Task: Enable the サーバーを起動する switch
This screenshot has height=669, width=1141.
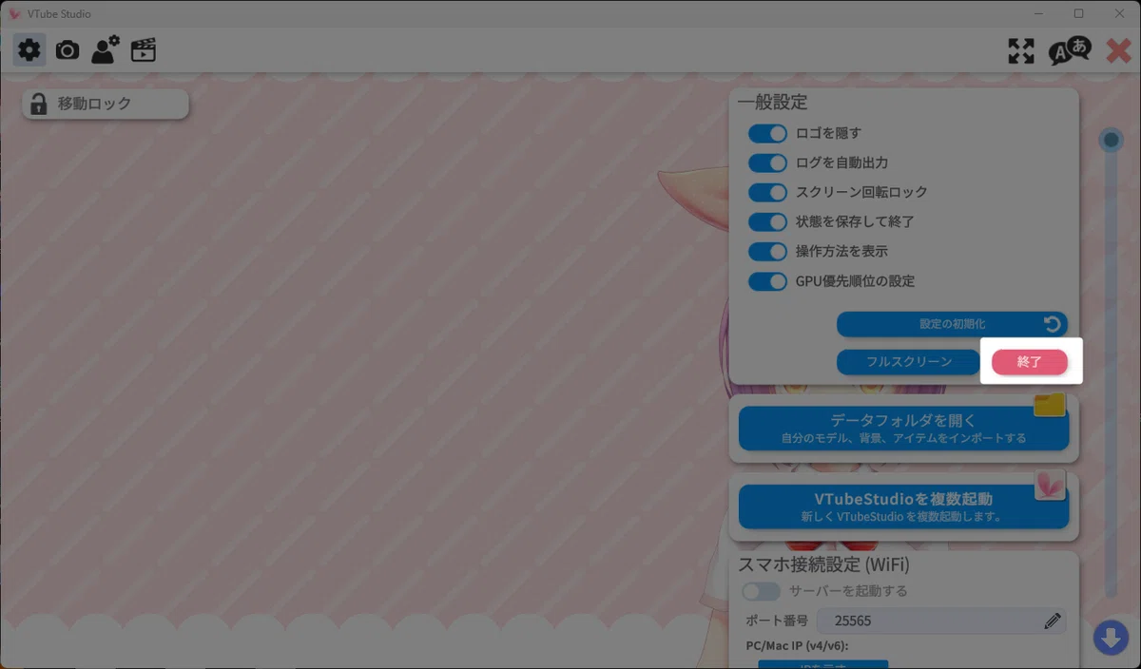Action: click(761, 591)
